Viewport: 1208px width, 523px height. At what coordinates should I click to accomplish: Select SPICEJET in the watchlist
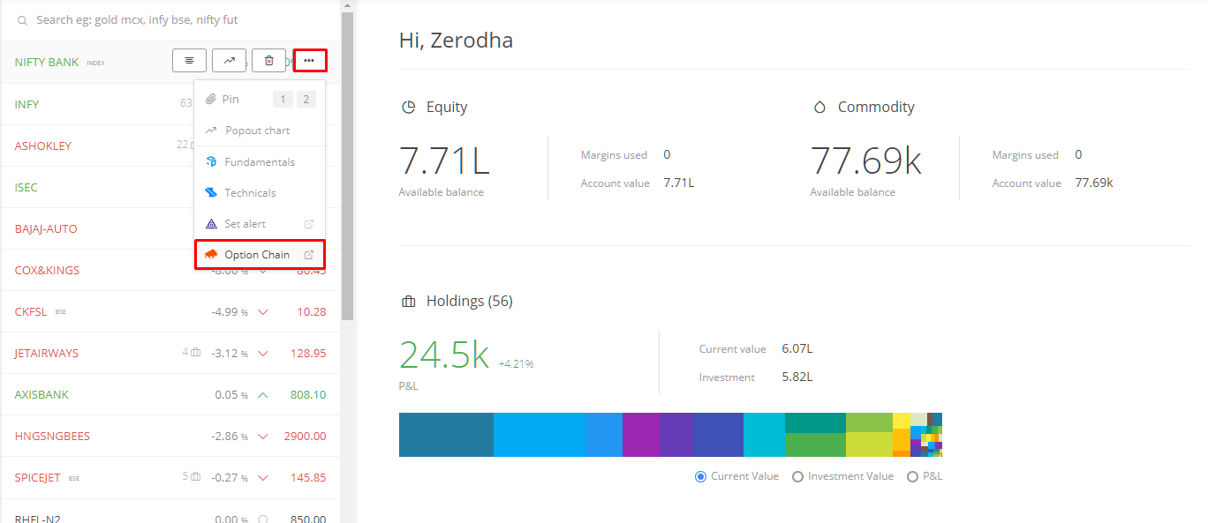(x=37, y=477)
